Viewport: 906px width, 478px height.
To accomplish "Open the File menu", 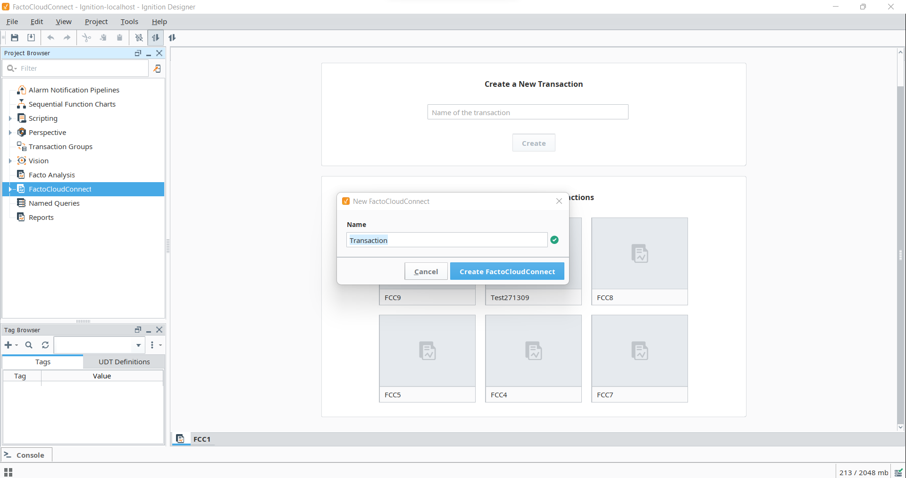I will (12, 22).
